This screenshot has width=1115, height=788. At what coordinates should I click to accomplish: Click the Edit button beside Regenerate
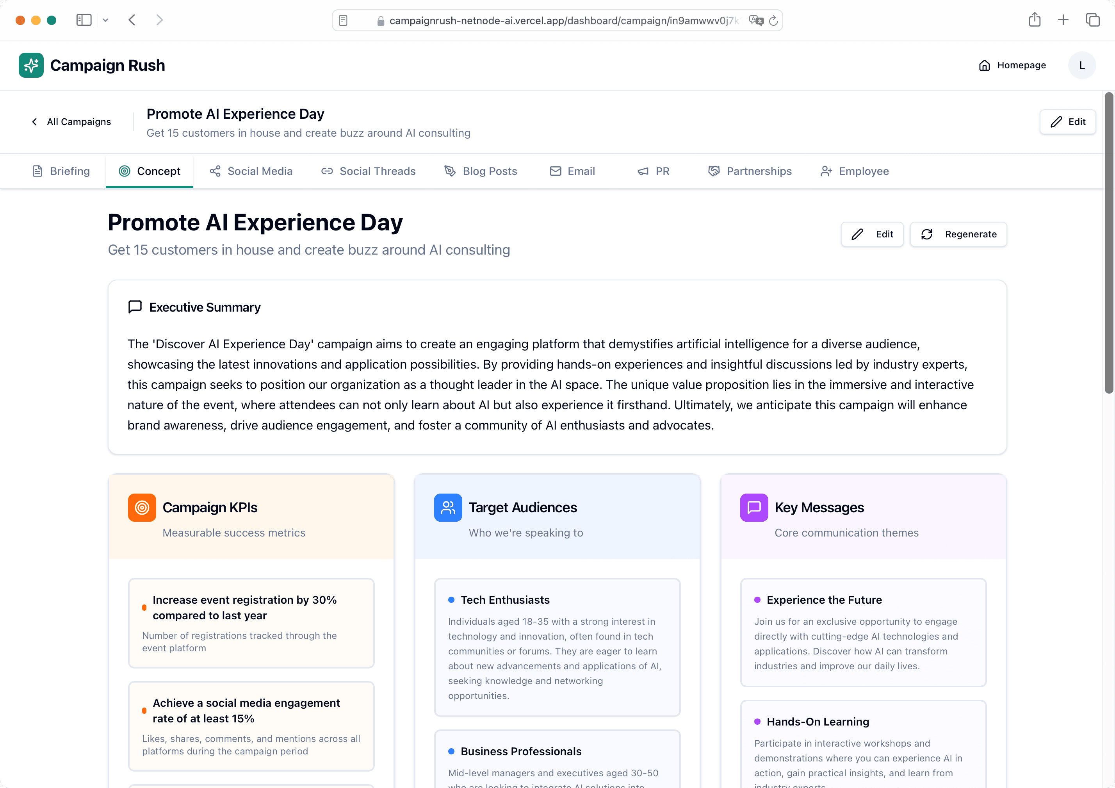point(872,234)
